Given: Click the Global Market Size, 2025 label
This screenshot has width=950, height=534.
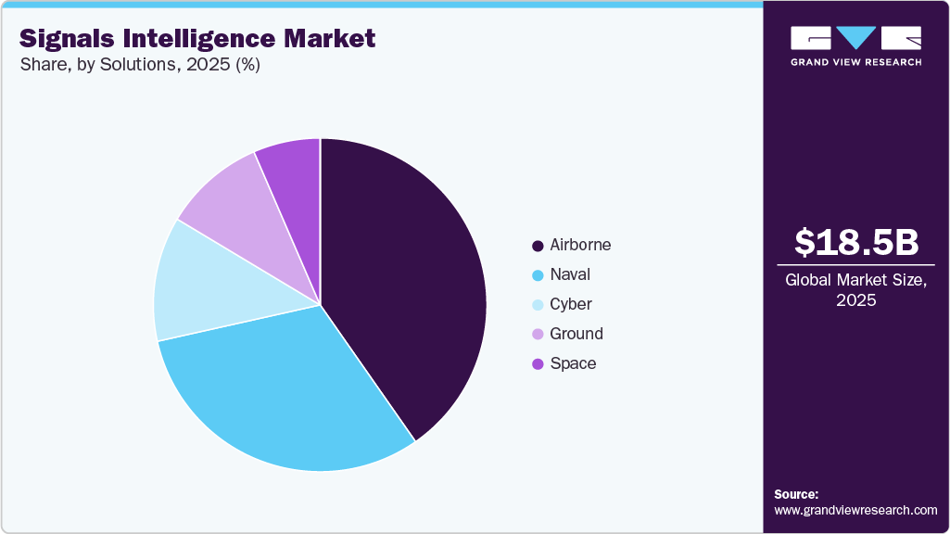Looking at the screenshot, I should [855, 290].
